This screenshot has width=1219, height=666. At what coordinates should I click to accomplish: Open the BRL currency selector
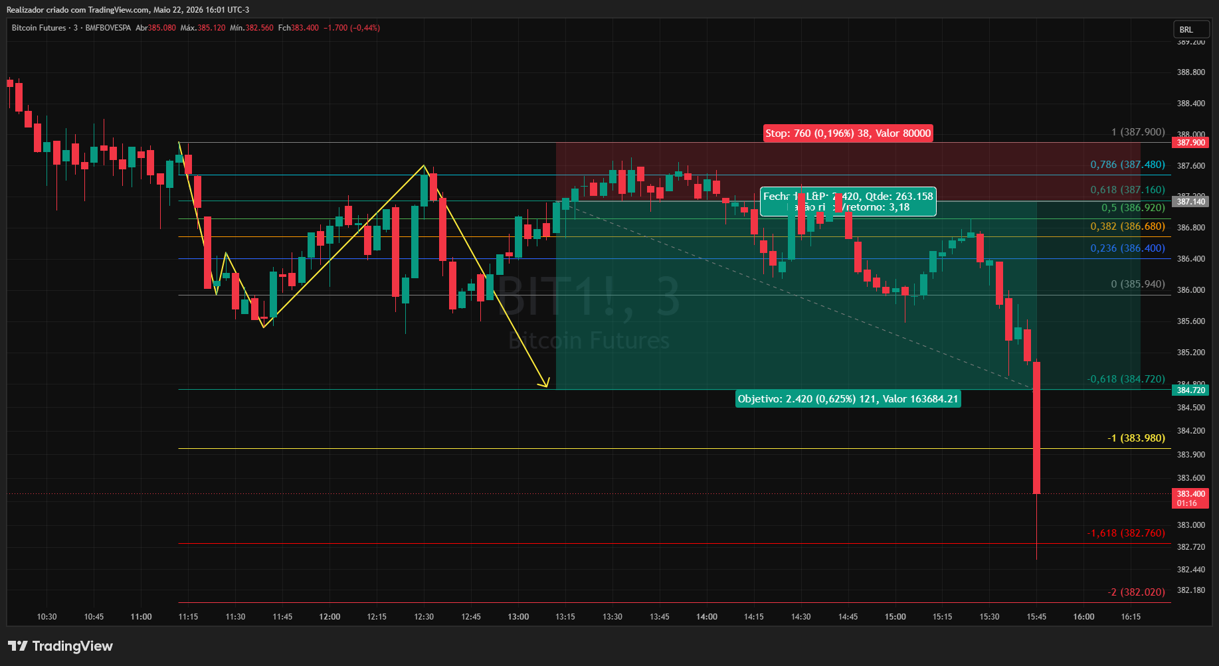click(x=1190, y=30)
